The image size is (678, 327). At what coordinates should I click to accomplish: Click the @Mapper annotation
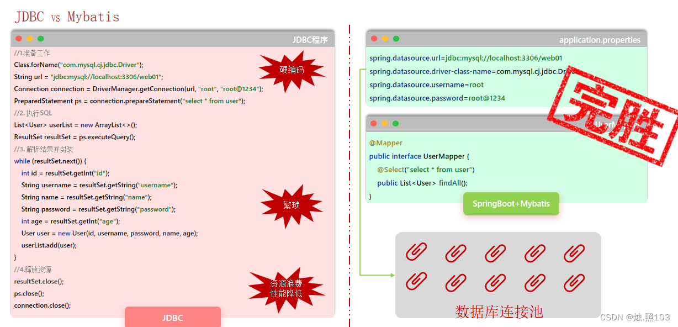[386, 143]
